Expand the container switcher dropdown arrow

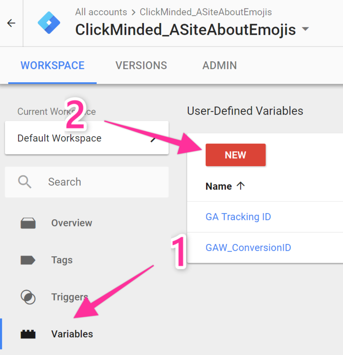(305, 30)
